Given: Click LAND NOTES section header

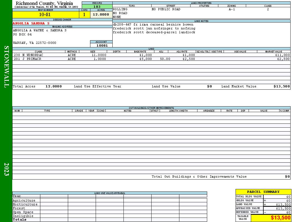Looking at the screenshot, I should 201,21.
